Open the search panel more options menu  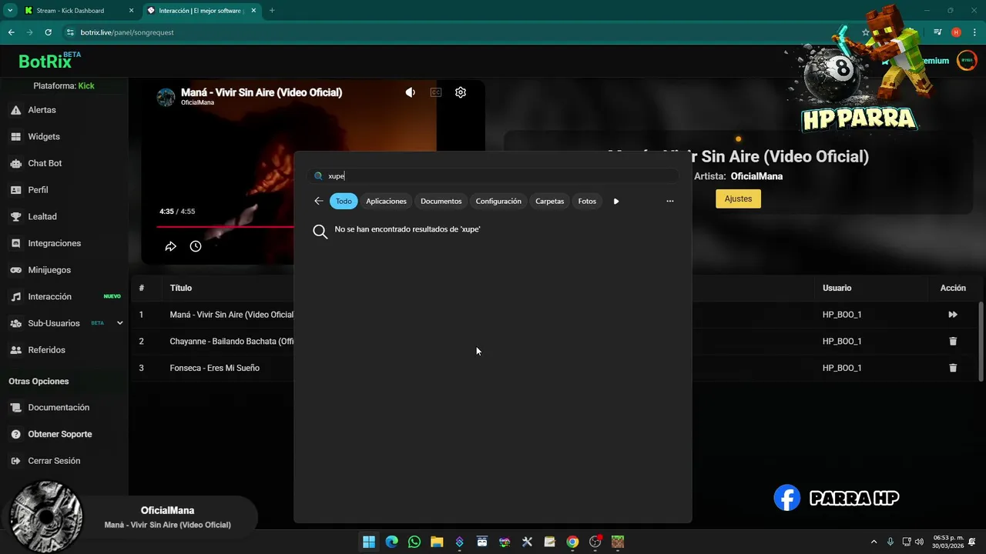pyautogui.click(x=670, y=201)
